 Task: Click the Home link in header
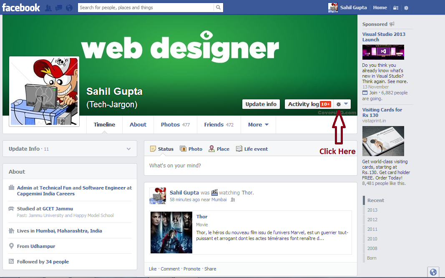click(380, 8)
